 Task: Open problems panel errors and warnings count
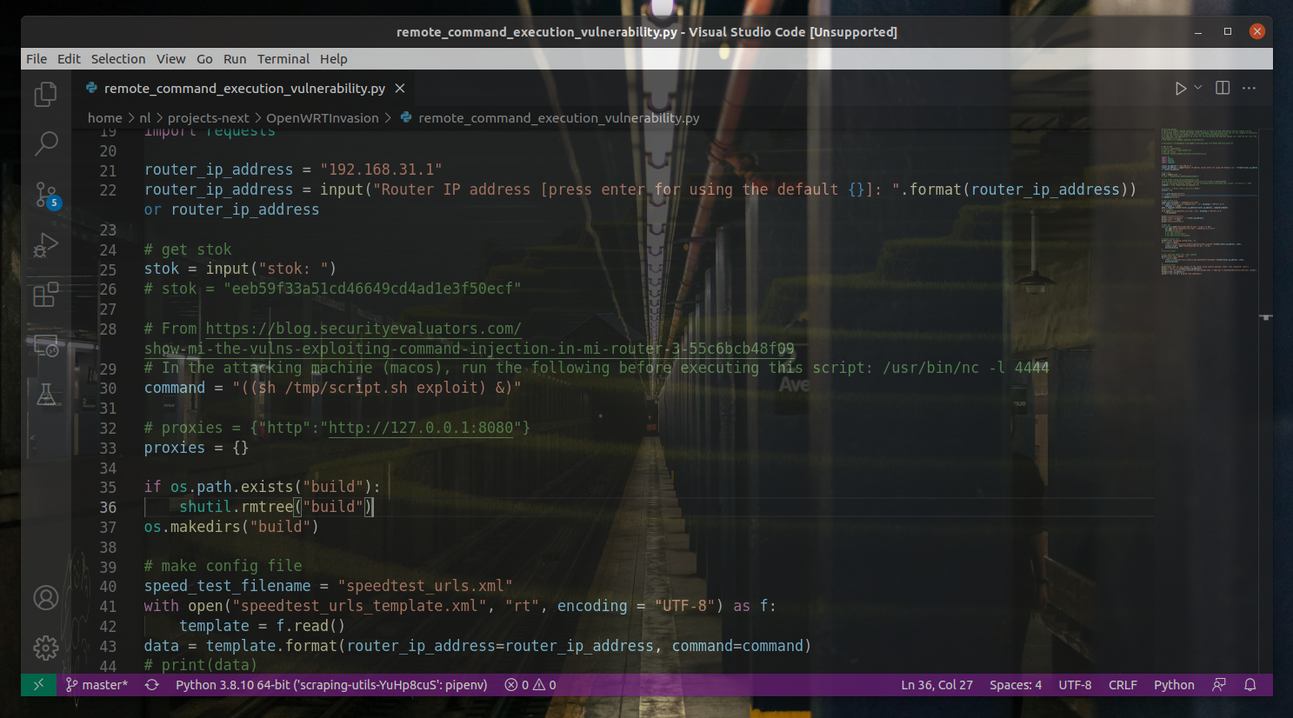click(530, 685)
